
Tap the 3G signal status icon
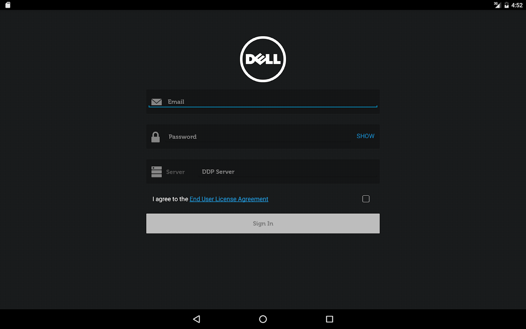497,5
